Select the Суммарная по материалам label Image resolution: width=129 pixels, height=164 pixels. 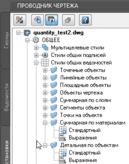[93, 123]
